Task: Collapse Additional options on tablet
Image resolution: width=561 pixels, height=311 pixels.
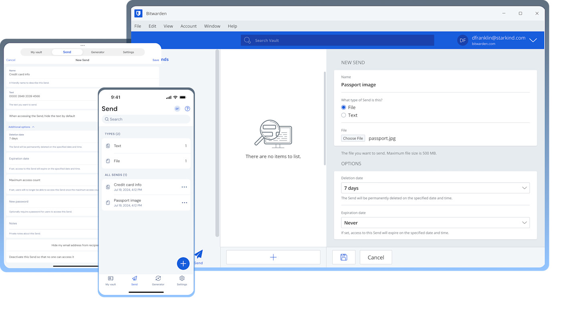Action: 22,127
